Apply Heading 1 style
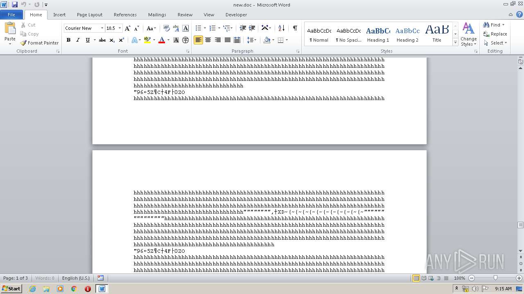The image size is (524, 294). coord(378,34)
